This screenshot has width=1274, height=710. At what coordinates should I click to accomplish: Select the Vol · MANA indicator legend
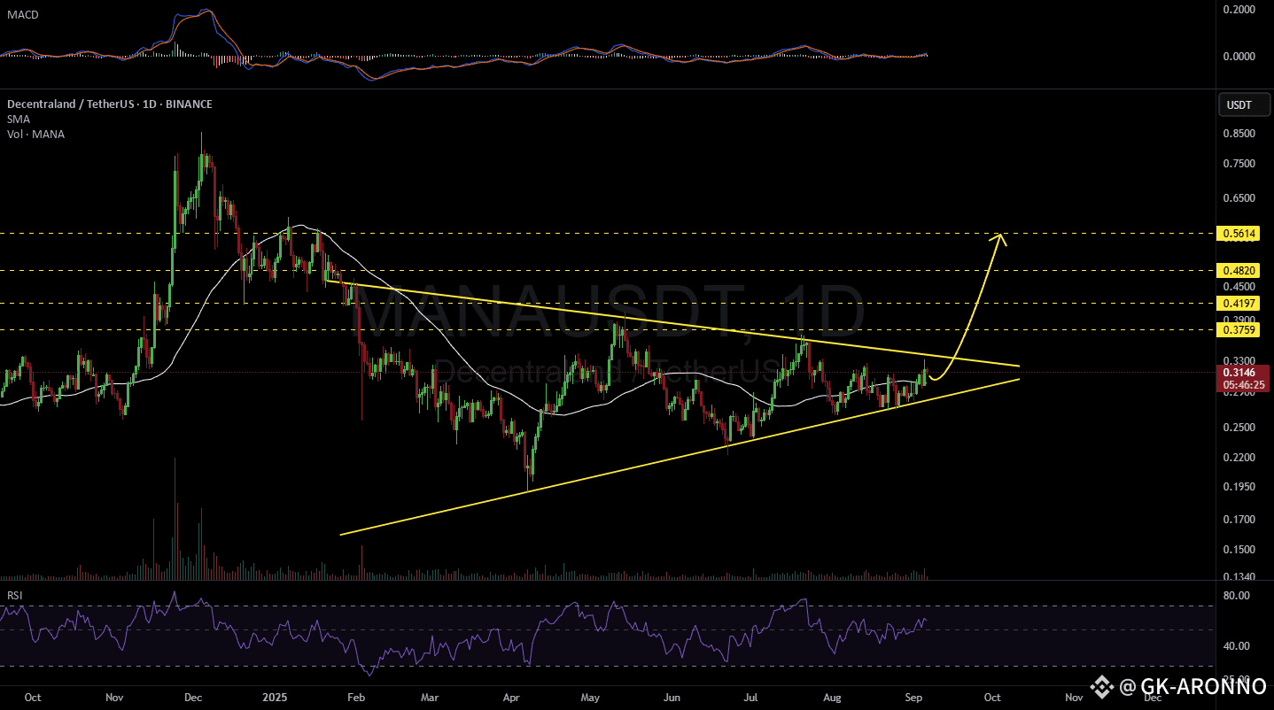35,134
